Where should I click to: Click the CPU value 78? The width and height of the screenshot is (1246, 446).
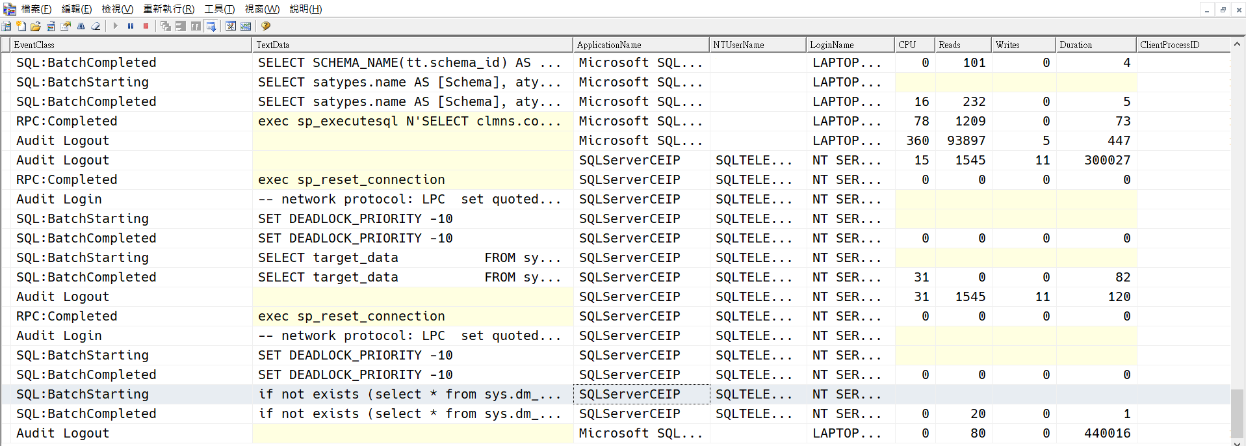921,121
